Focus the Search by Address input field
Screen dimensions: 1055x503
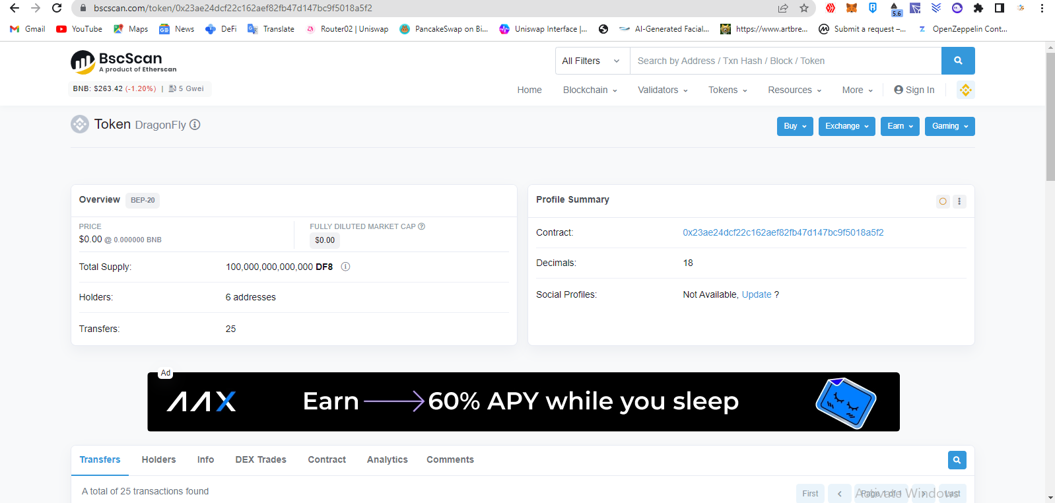[785, 61]
